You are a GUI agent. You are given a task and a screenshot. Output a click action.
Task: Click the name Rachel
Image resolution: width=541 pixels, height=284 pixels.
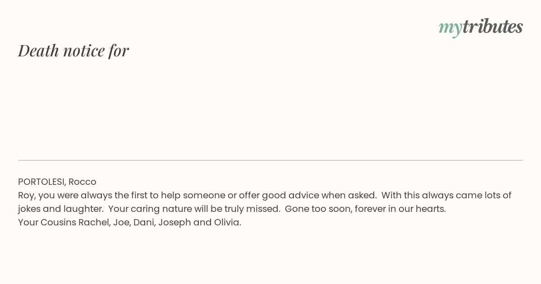[x=93, y=222]
